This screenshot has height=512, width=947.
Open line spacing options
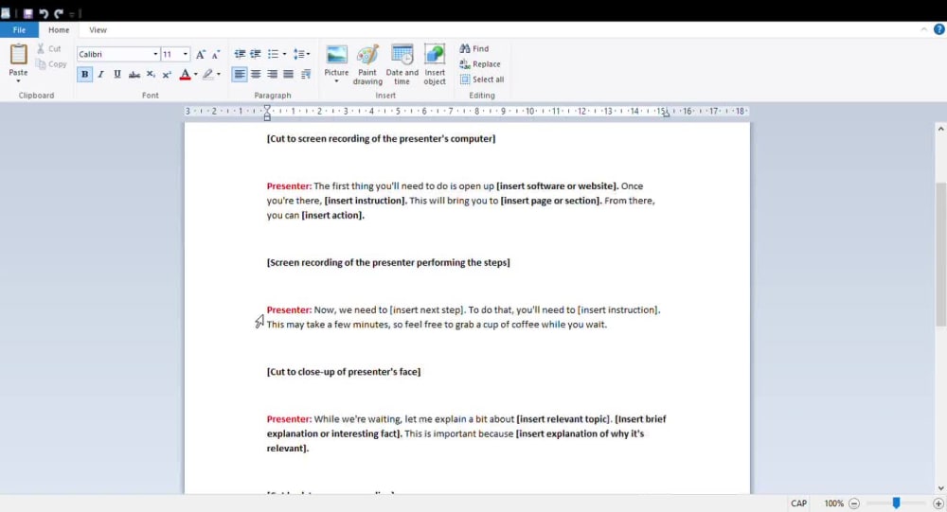coord(301,54)
